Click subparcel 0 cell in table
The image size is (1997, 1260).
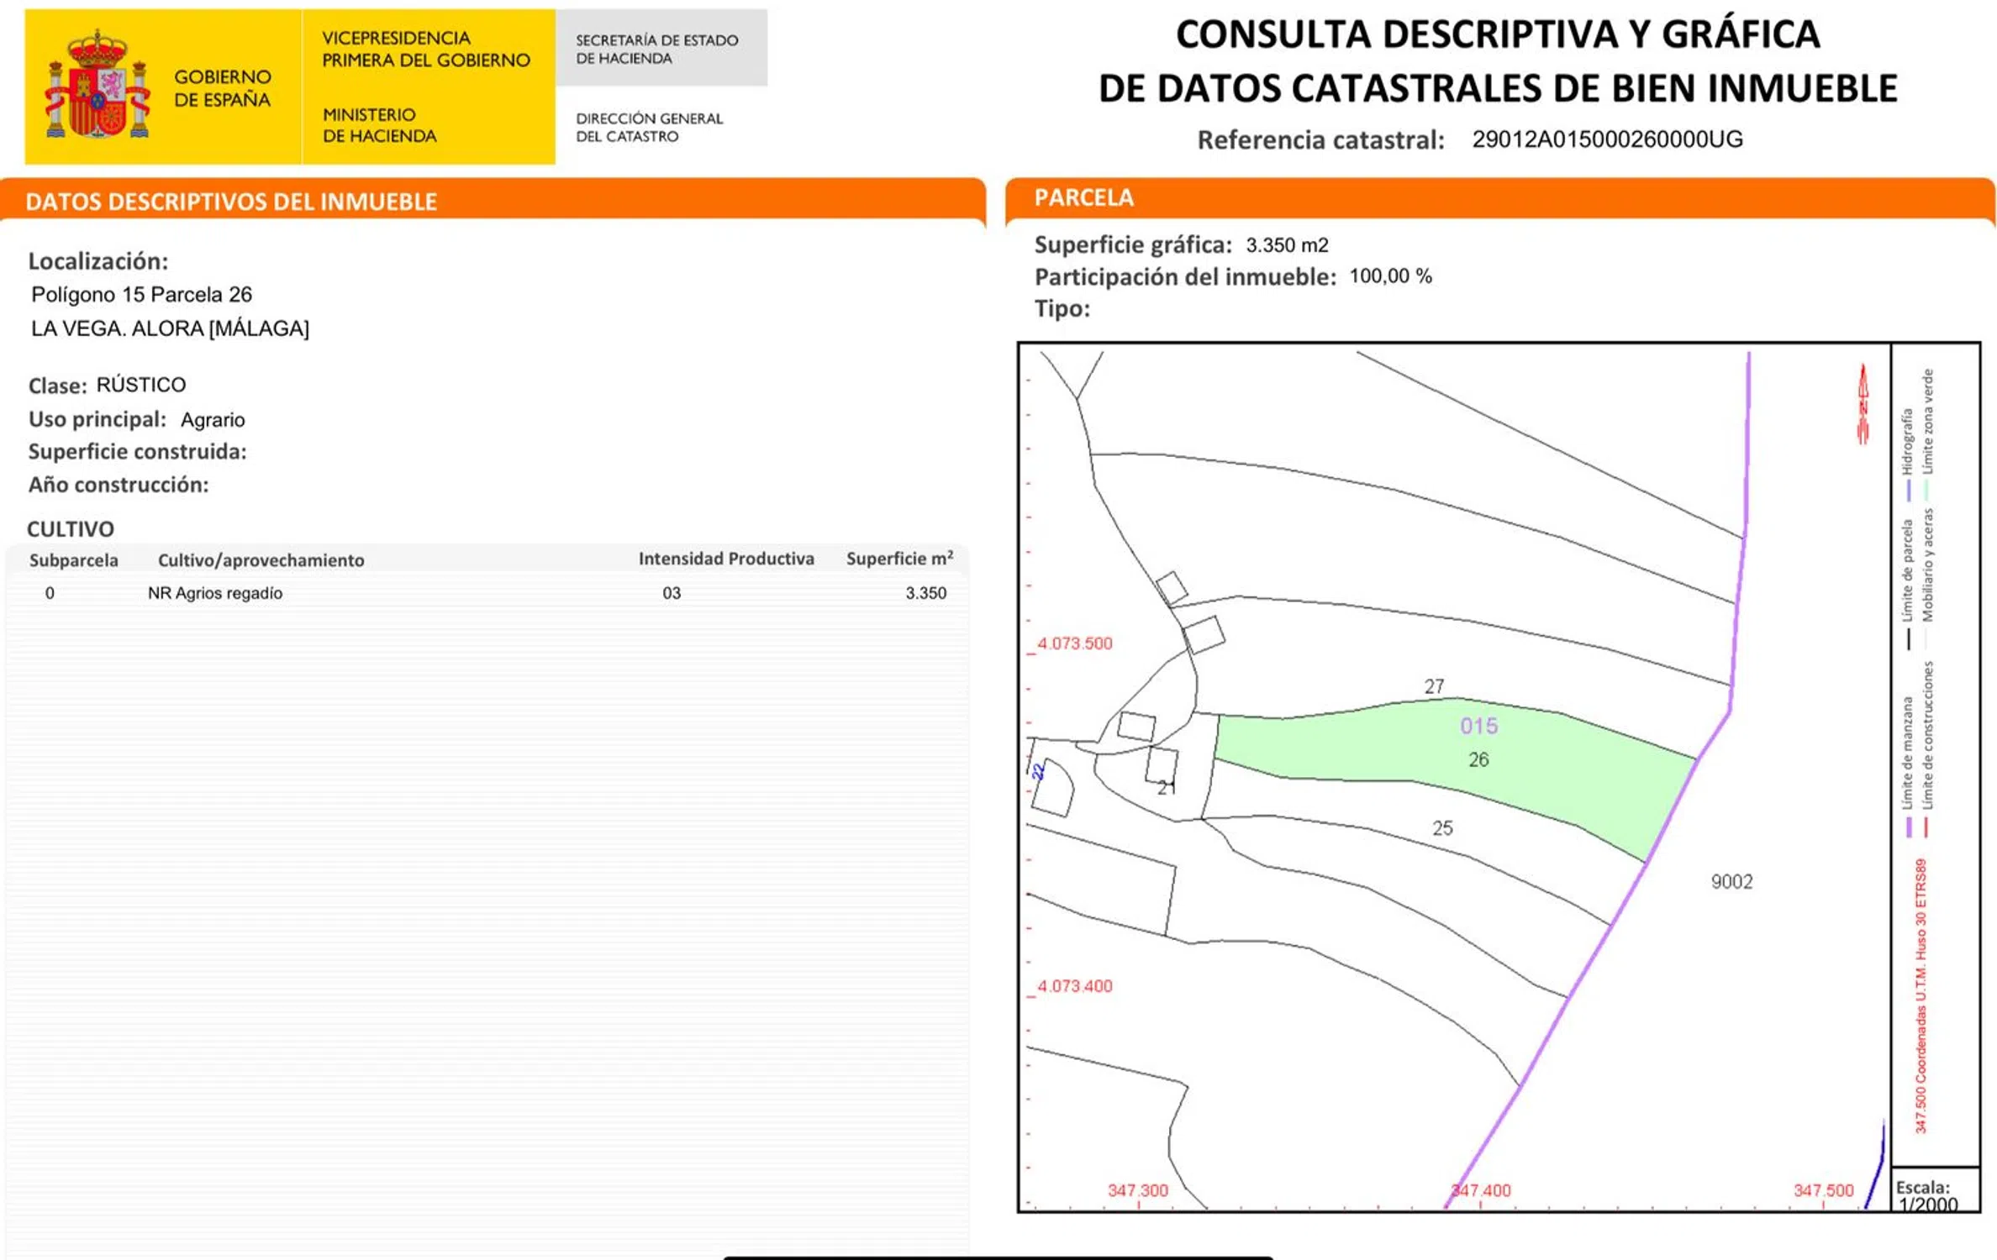coord(50,593)
